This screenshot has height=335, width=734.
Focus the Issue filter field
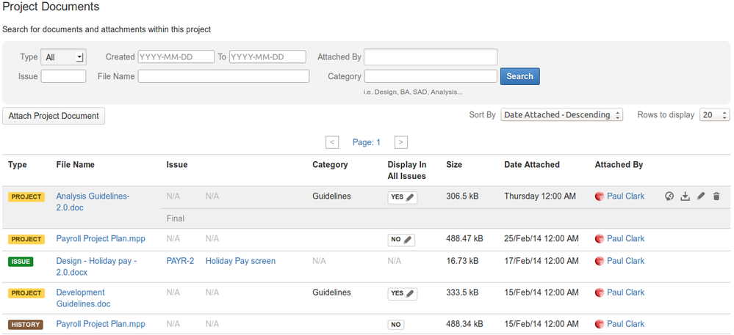click(63, 76)
